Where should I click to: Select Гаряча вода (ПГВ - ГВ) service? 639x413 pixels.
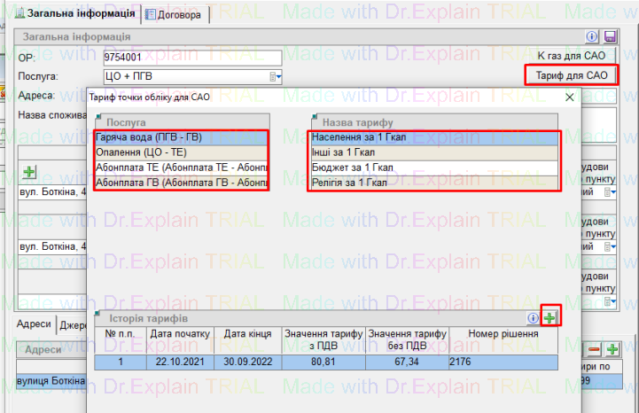pos(180,138)
